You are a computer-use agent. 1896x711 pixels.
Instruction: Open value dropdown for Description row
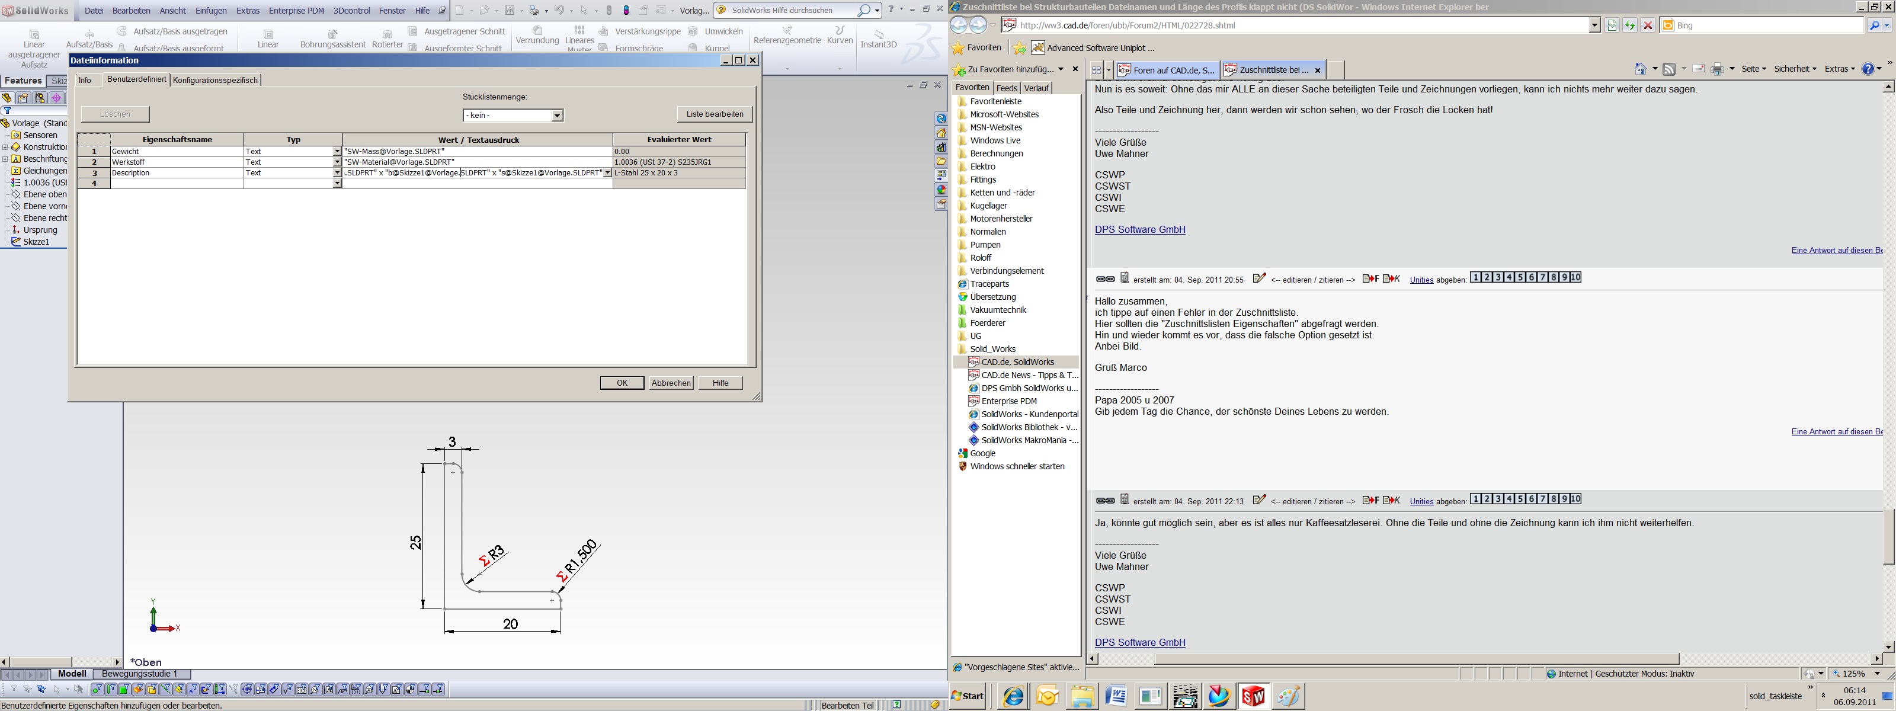click(607, 173)
